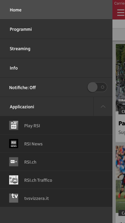Click the Applicazioni header label
Image resolution: width=125 pixels, height=223 pixels.
click(22, 107)
